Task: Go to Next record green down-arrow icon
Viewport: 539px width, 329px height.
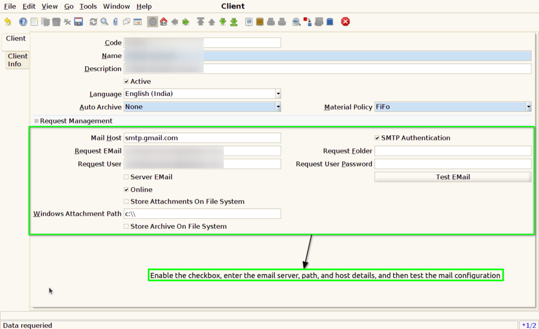Action: click(x=223, y=22)
